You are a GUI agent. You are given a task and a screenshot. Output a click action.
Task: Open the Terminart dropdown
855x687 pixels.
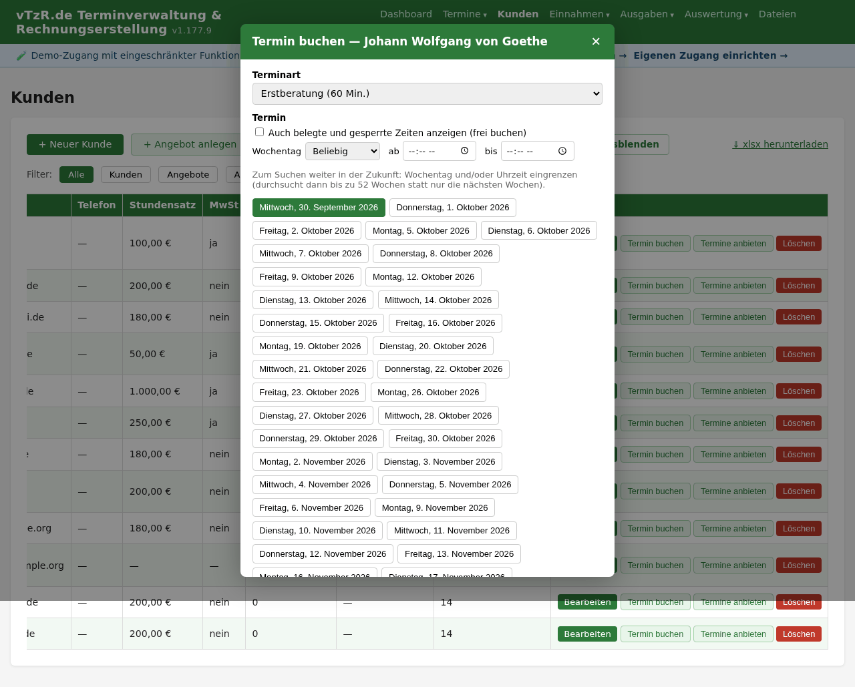(x=427, y=93)
